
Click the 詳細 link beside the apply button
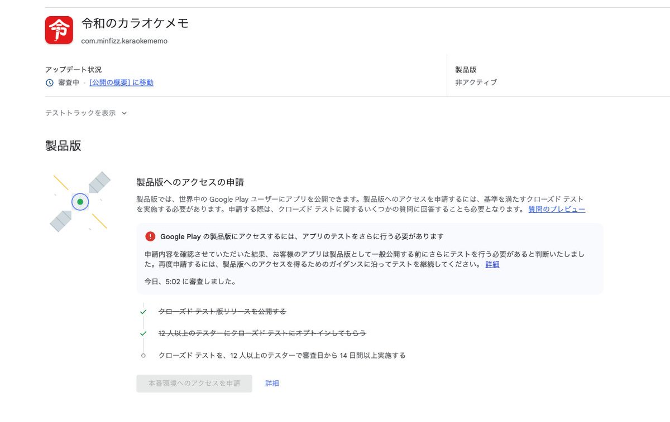272,384
